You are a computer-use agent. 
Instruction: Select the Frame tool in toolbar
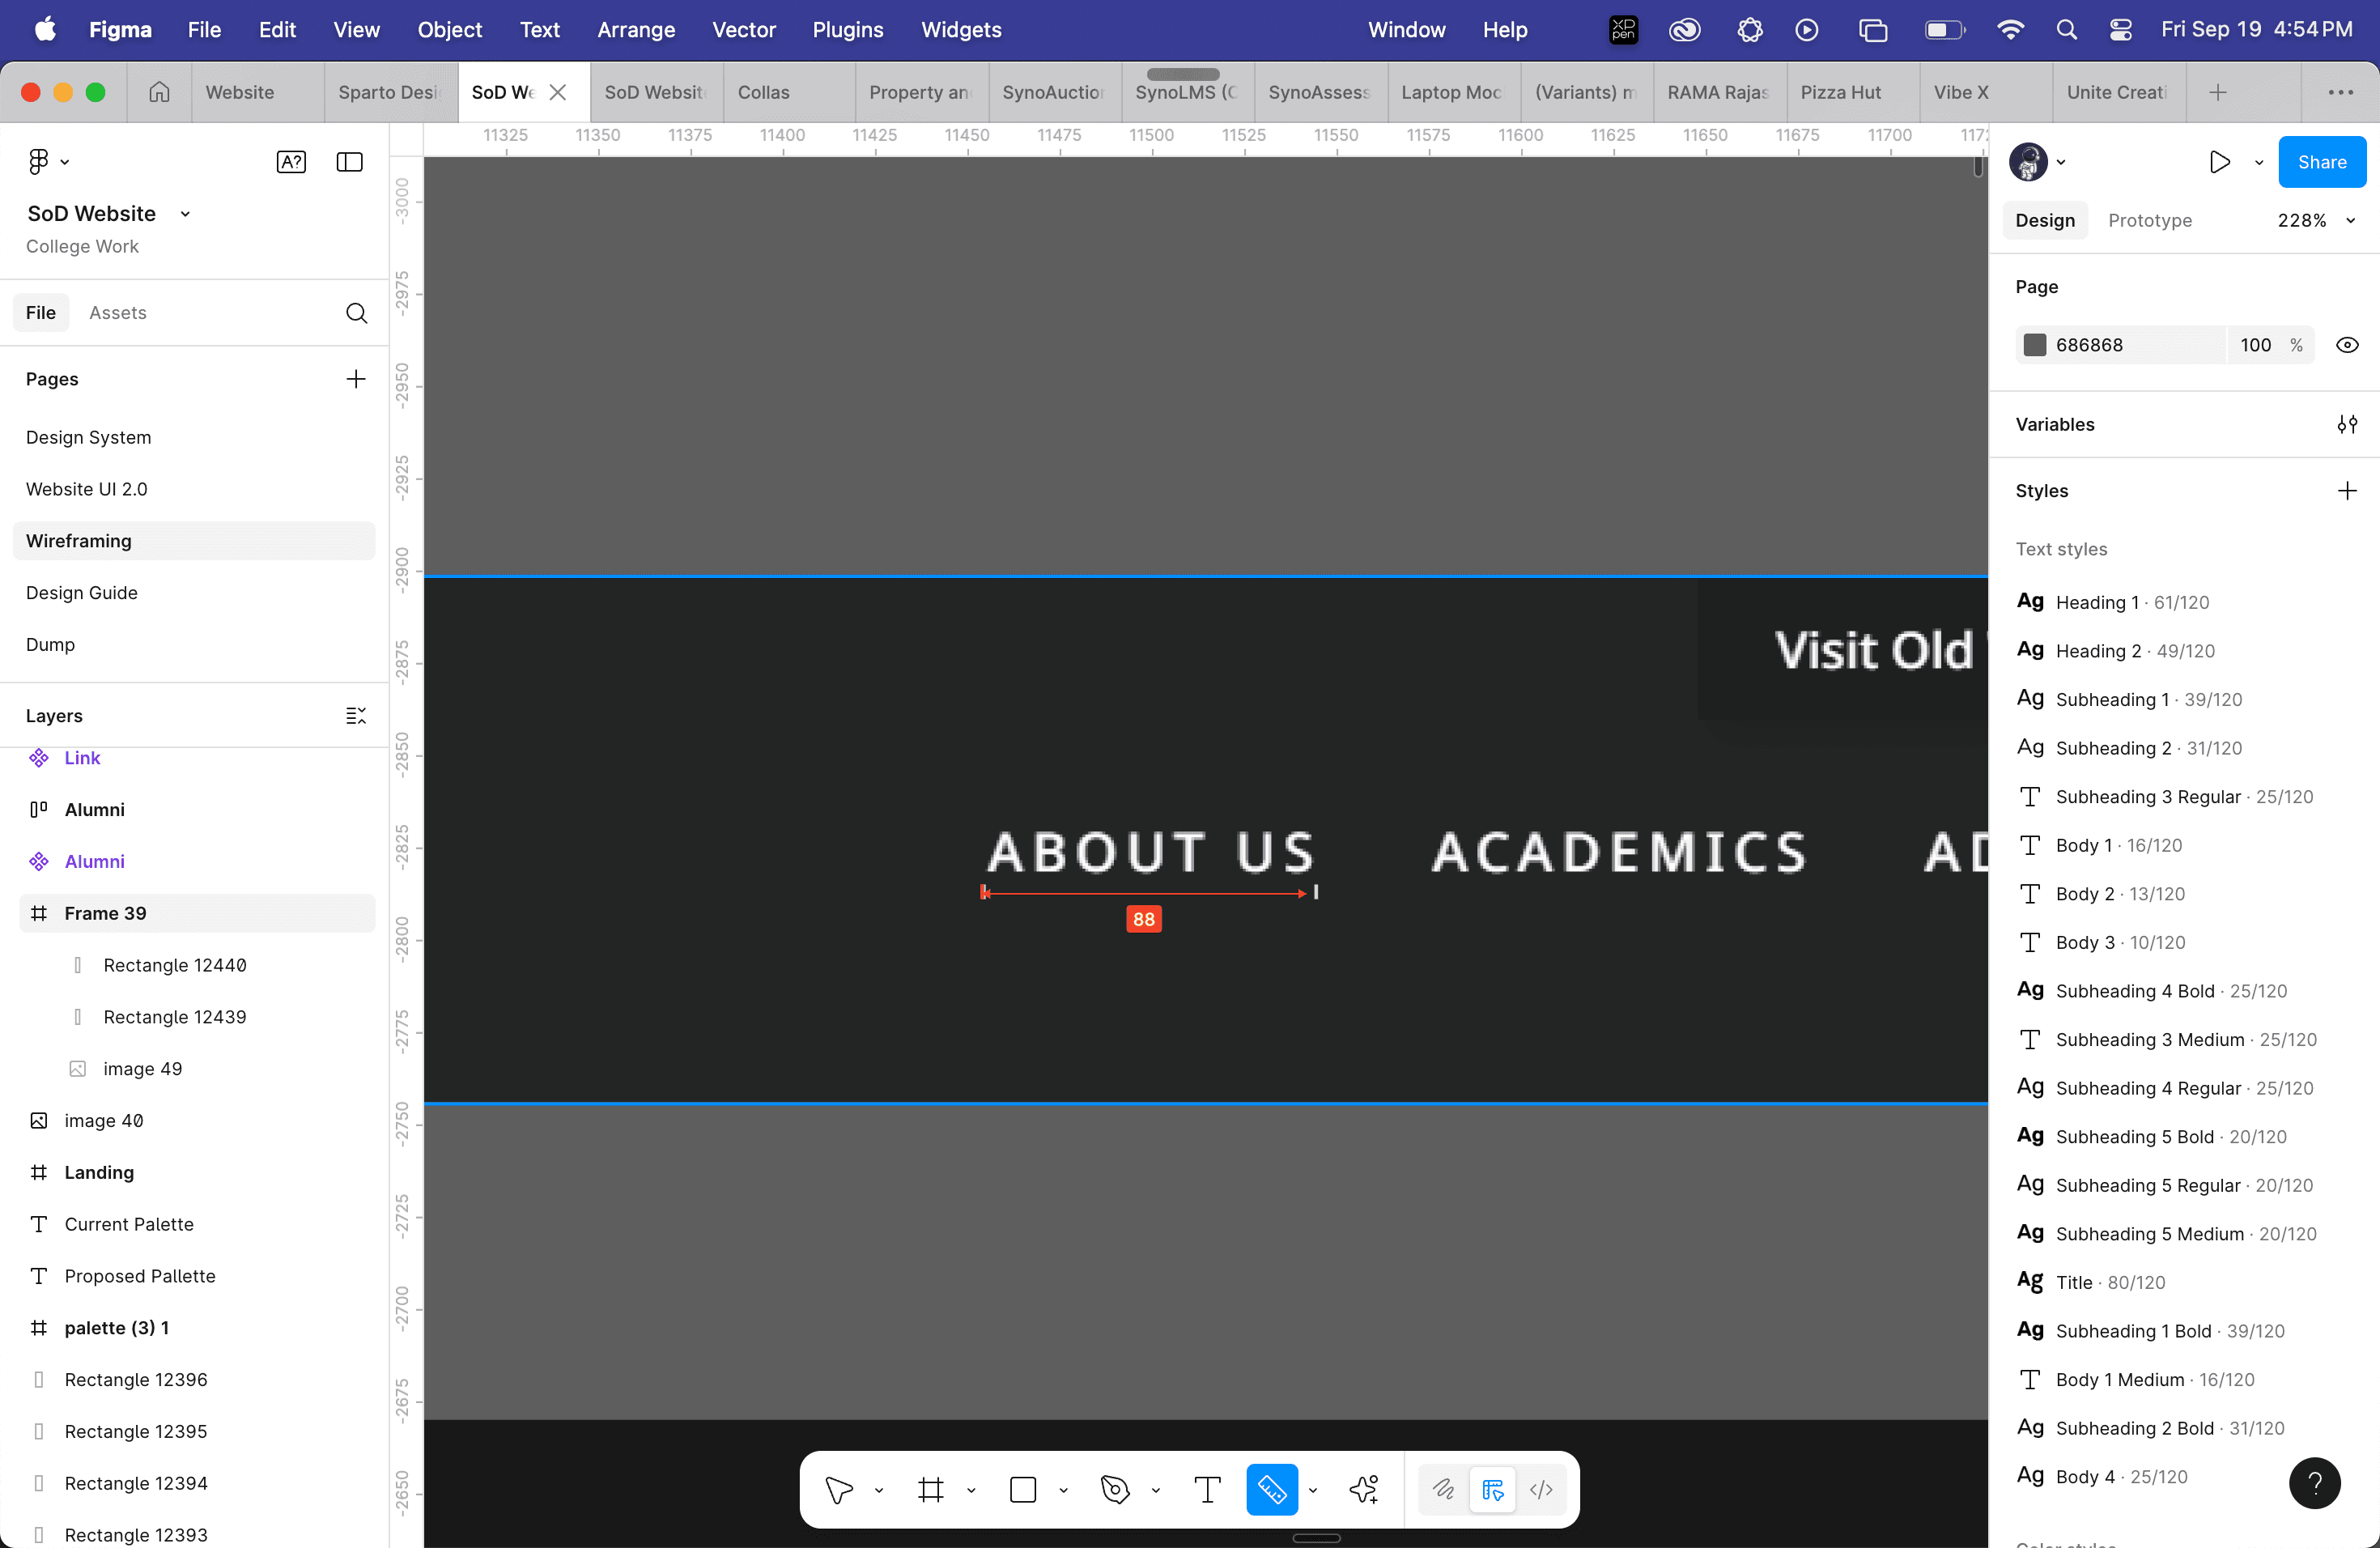931,1490
